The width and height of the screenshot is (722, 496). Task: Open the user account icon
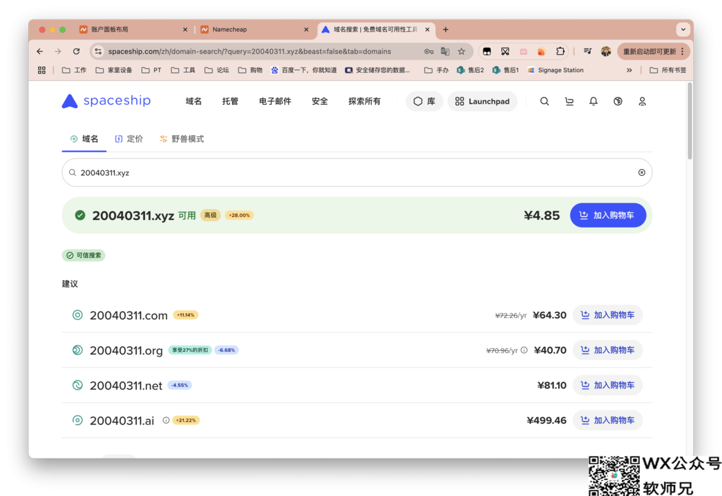tap(642, 102)
